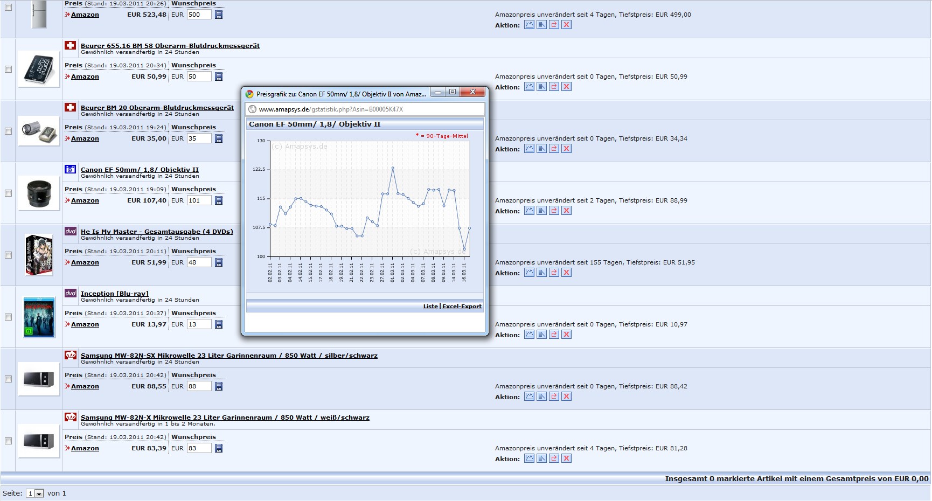Click Wunschpreis field containing 83
The width and height of the screenshot is (932, 501).
[x=199, y=448]
